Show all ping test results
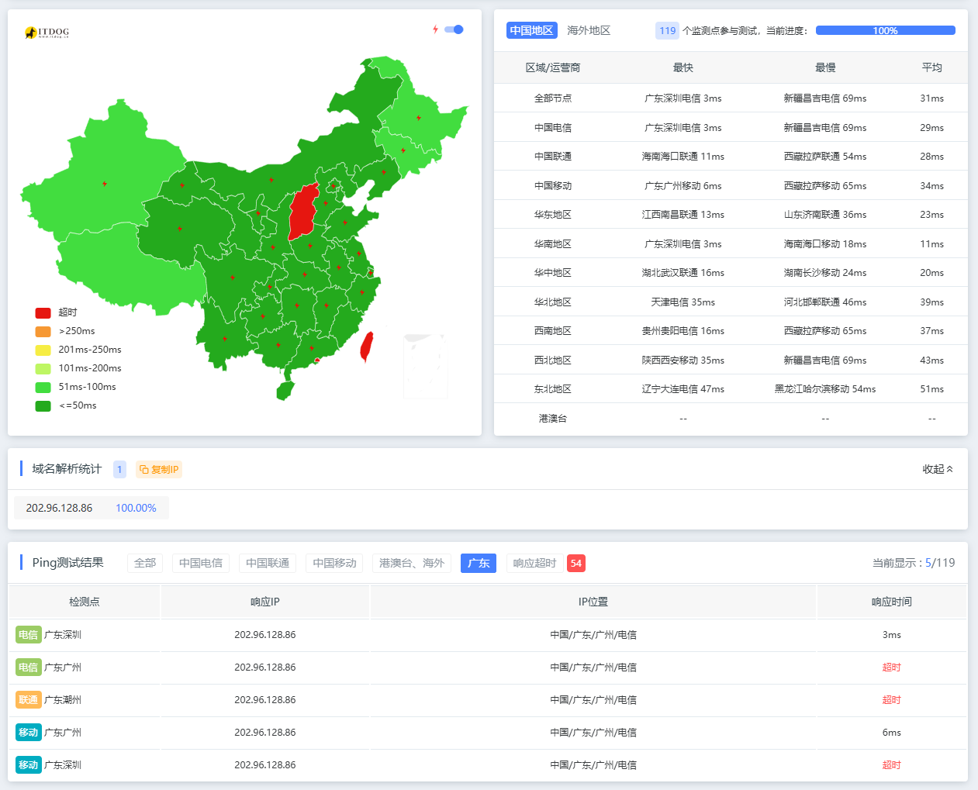Viewport: 978px width, 790px height. [145, 563]
